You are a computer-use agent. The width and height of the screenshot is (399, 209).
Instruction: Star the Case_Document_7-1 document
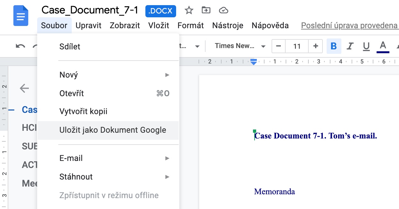[x=189, y=11]
